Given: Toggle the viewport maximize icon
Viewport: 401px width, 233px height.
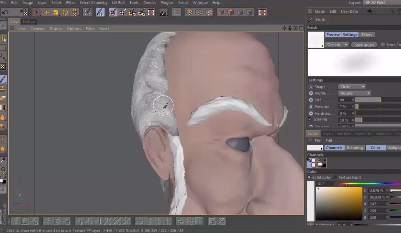Looking at the screenshot, I should [301, 28].
